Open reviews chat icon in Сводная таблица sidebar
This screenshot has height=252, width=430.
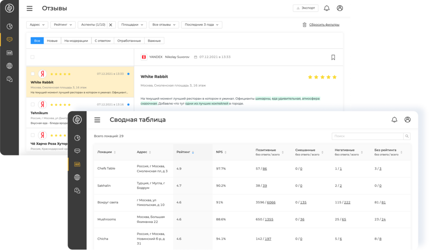coord(77,151)
